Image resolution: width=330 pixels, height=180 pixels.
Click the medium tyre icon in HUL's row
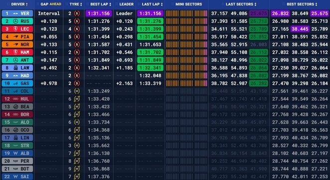[77, 99]
